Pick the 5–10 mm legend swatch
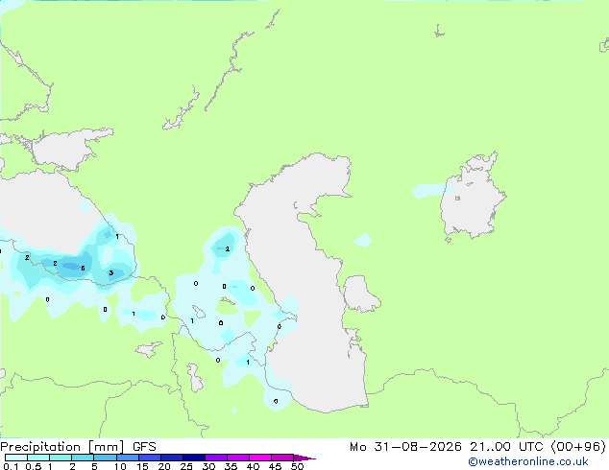609x470 pixels. click(x=105, y=458)
